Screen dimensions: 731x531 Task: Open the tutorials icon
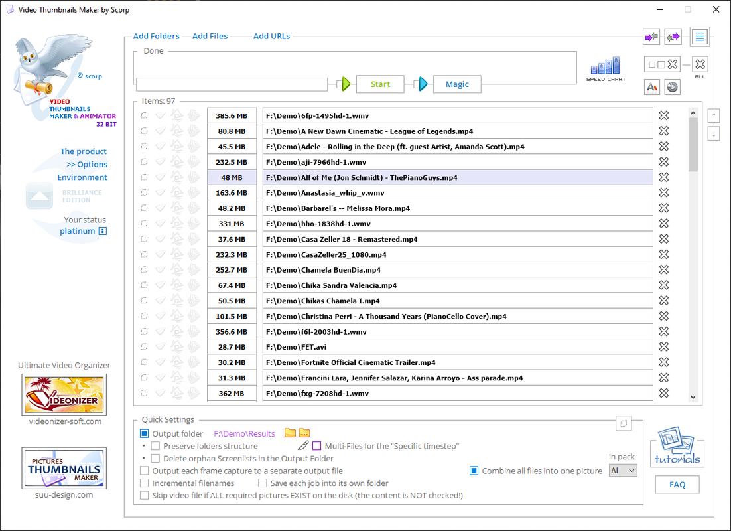point(677,445)
